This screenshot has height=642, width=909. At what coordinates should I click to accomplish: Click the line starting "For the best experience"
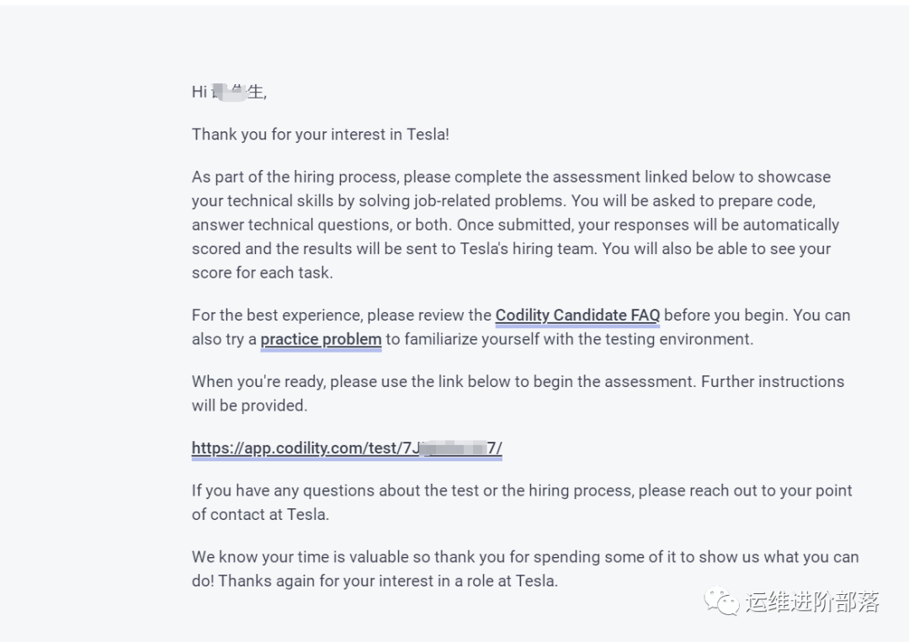[342, 316]
